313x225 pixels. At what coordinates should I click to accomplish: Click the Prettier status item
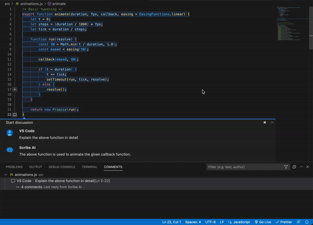[x=284, y=222]
